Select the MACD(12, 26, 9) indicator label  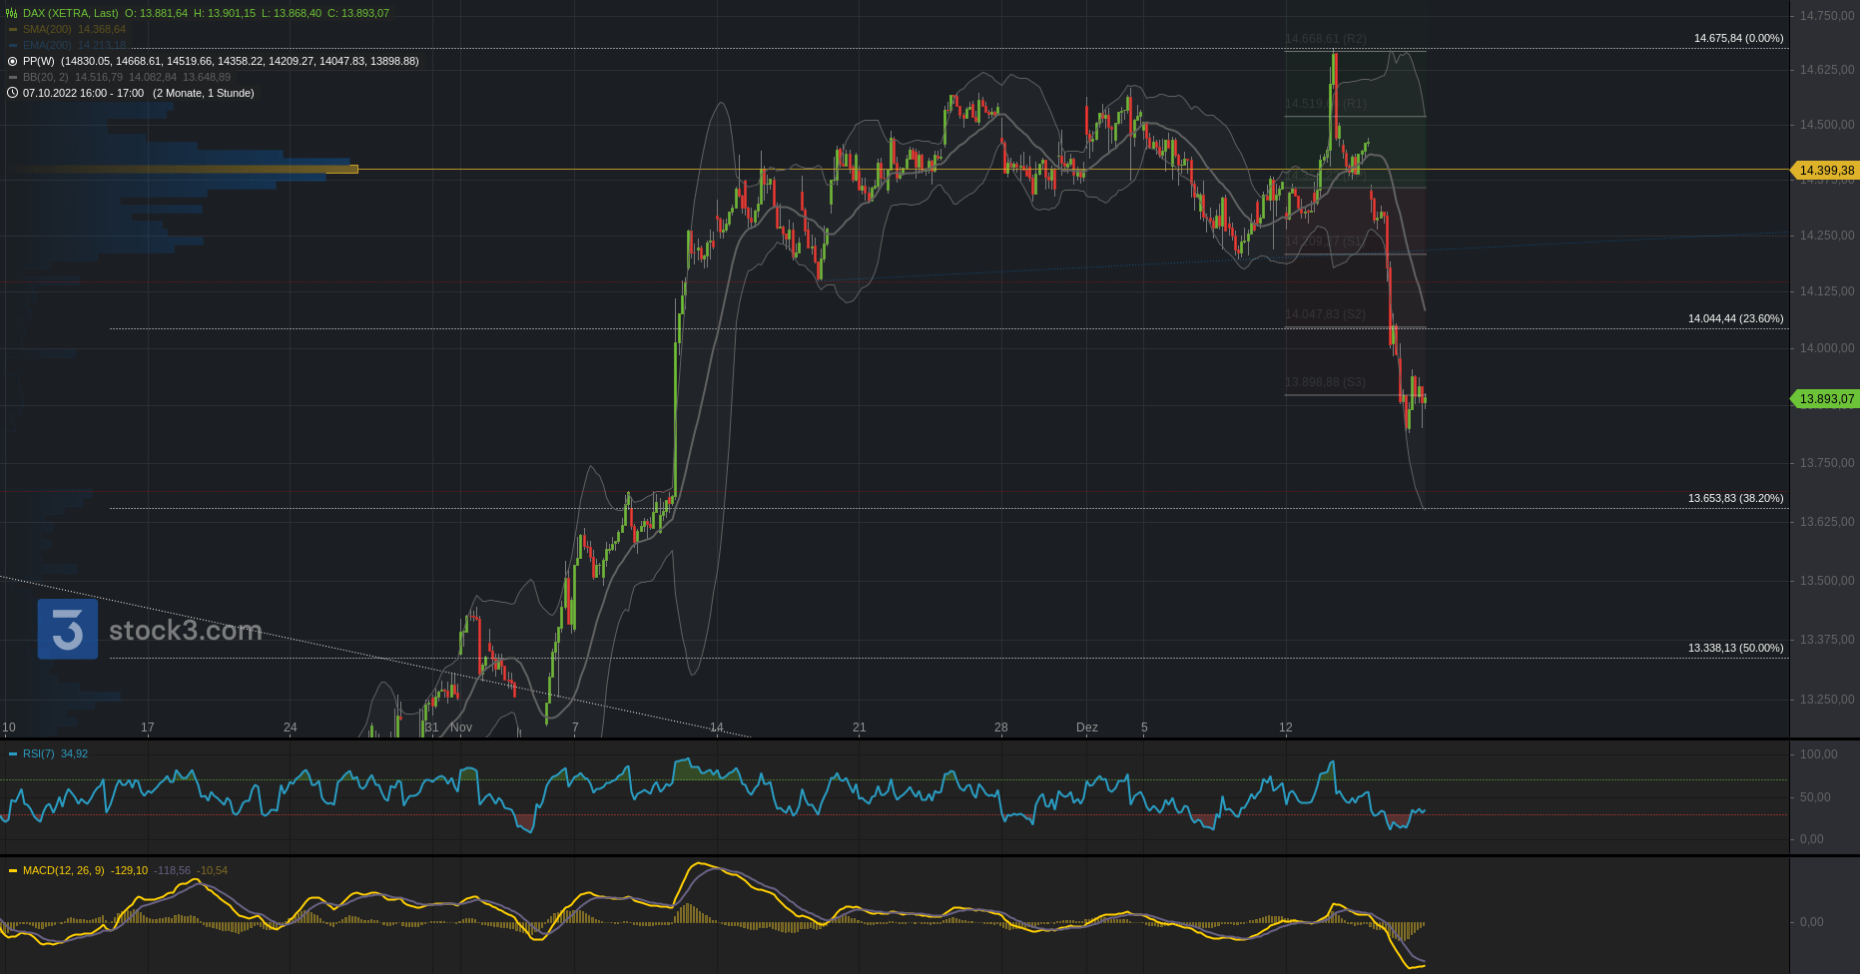(63, 870)
